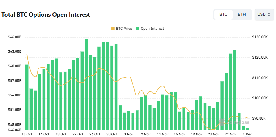Click the shortest bar at 1 Dec

247,129
